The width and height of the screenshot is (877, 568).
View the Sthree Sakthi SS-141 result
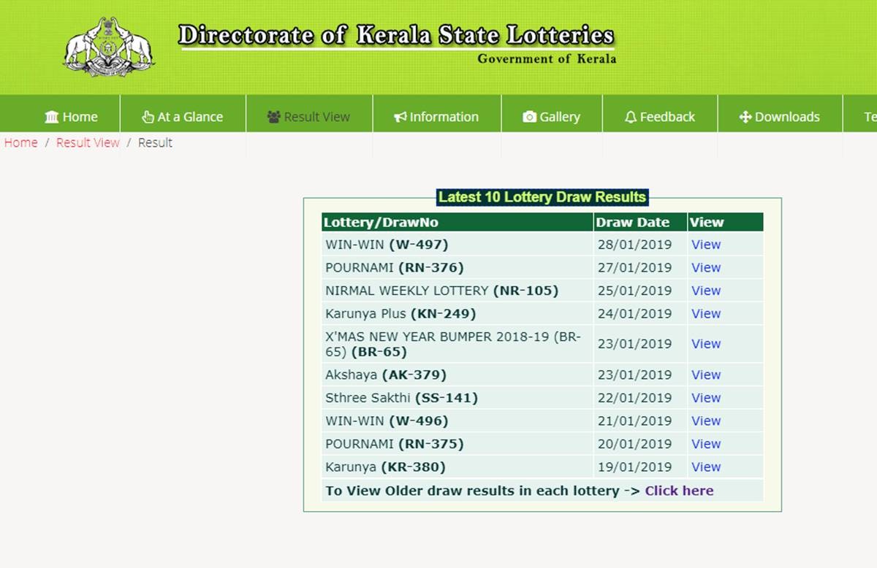[x=706, y=398]
